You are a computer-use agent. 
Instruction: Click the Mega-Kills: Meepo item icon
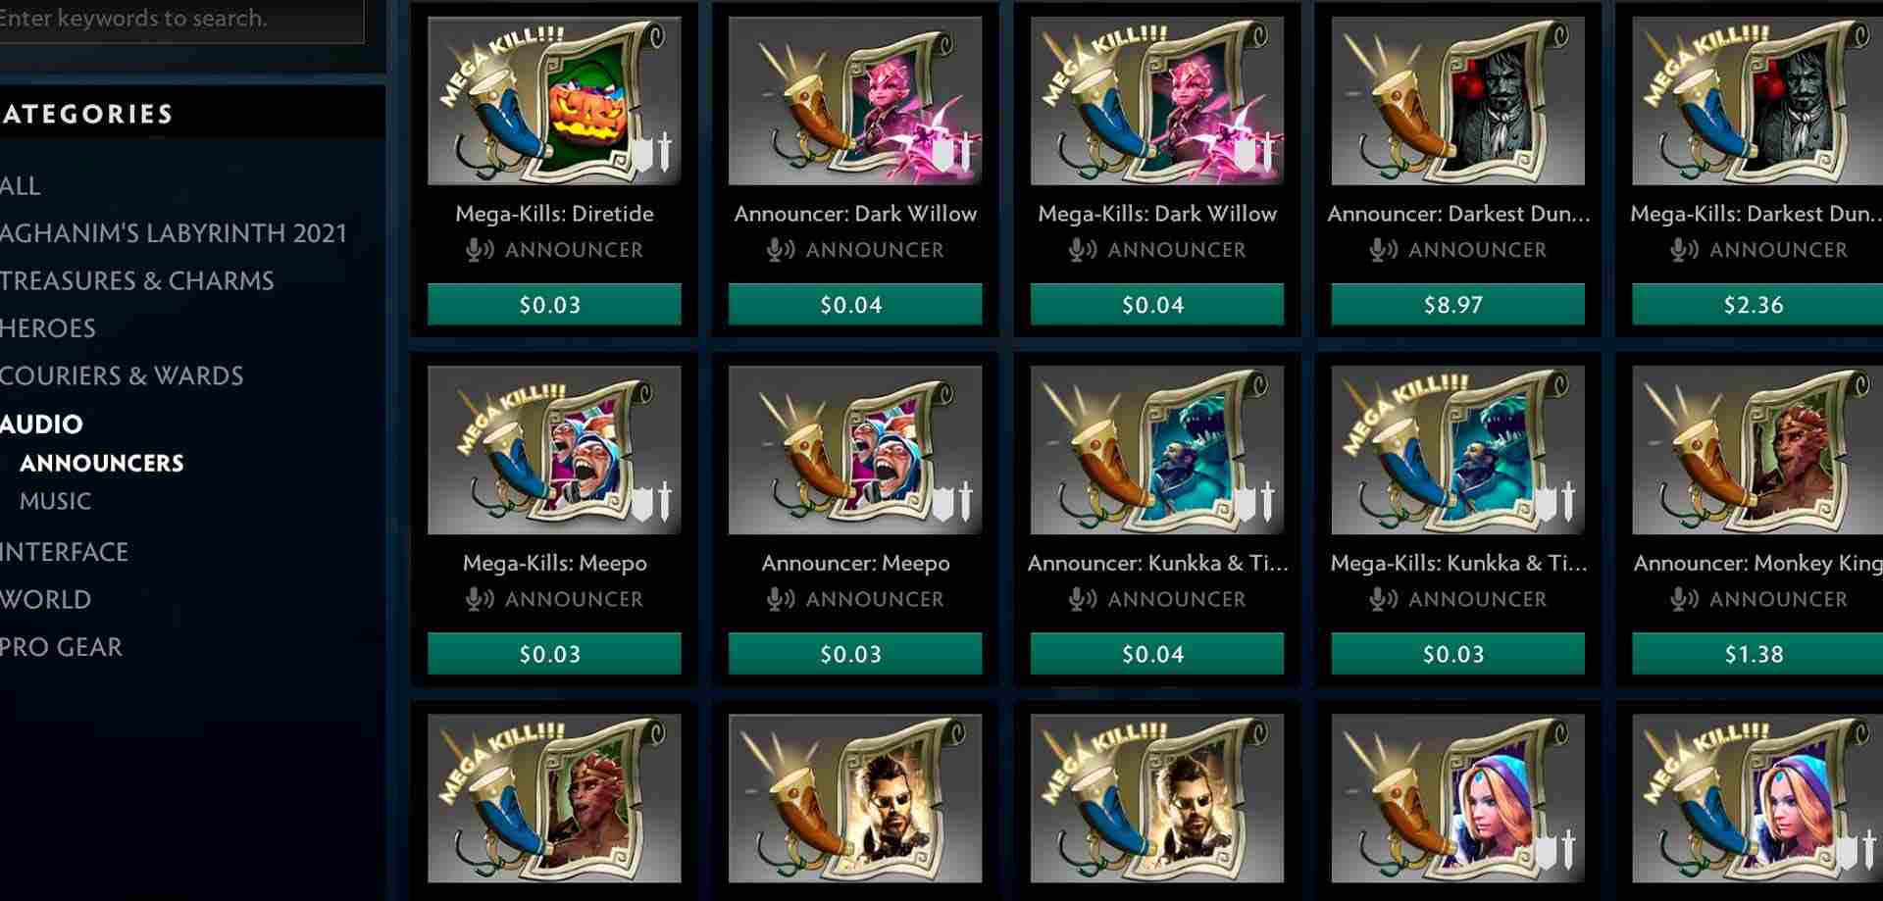click(x=554, y=450)
